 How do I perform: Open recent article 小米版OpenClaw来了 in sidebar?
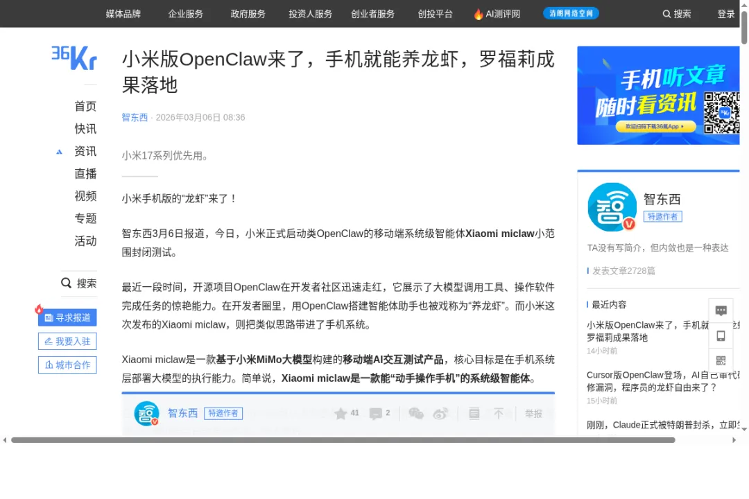[x=663, y=331]
